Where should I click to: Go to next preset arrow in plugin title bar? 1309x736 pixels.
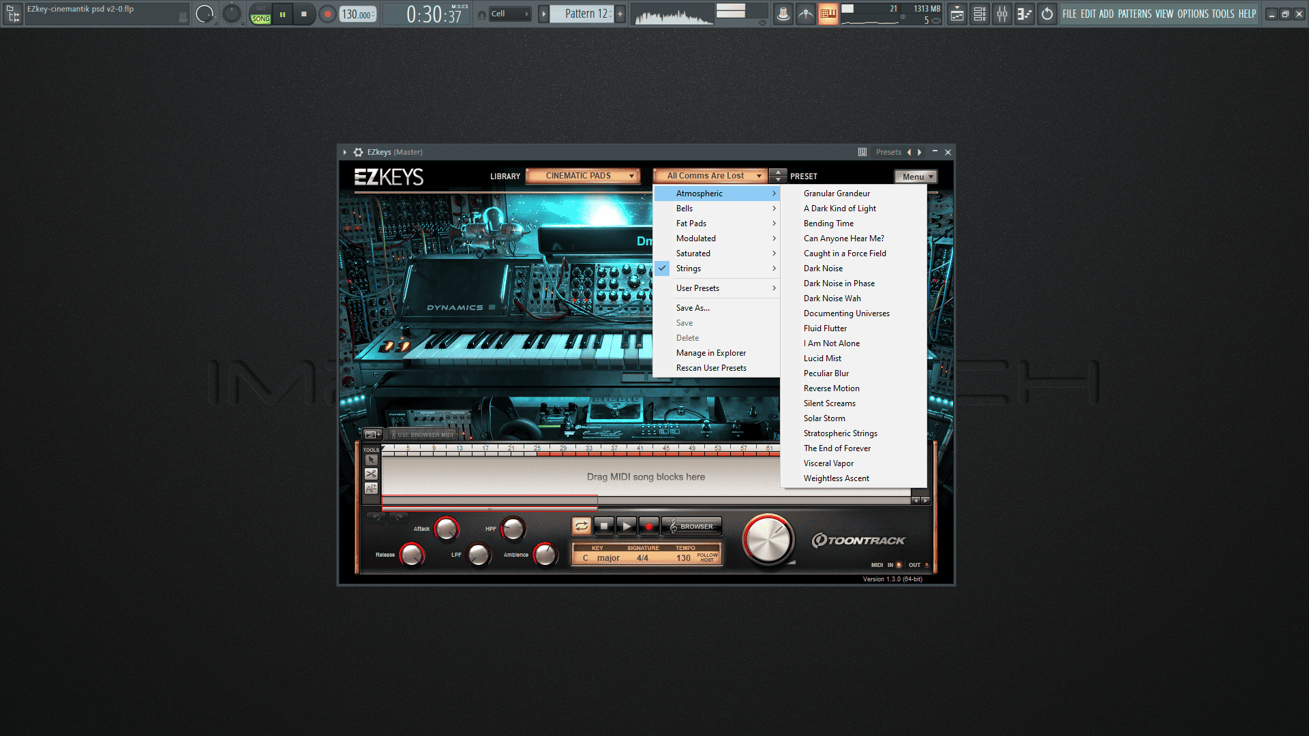click(x=920, y=152)
